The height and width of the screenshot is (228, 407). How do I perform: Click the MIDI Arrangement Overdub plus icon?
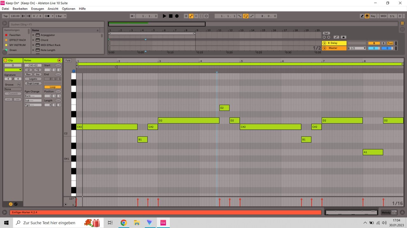[x=186, y=16]
